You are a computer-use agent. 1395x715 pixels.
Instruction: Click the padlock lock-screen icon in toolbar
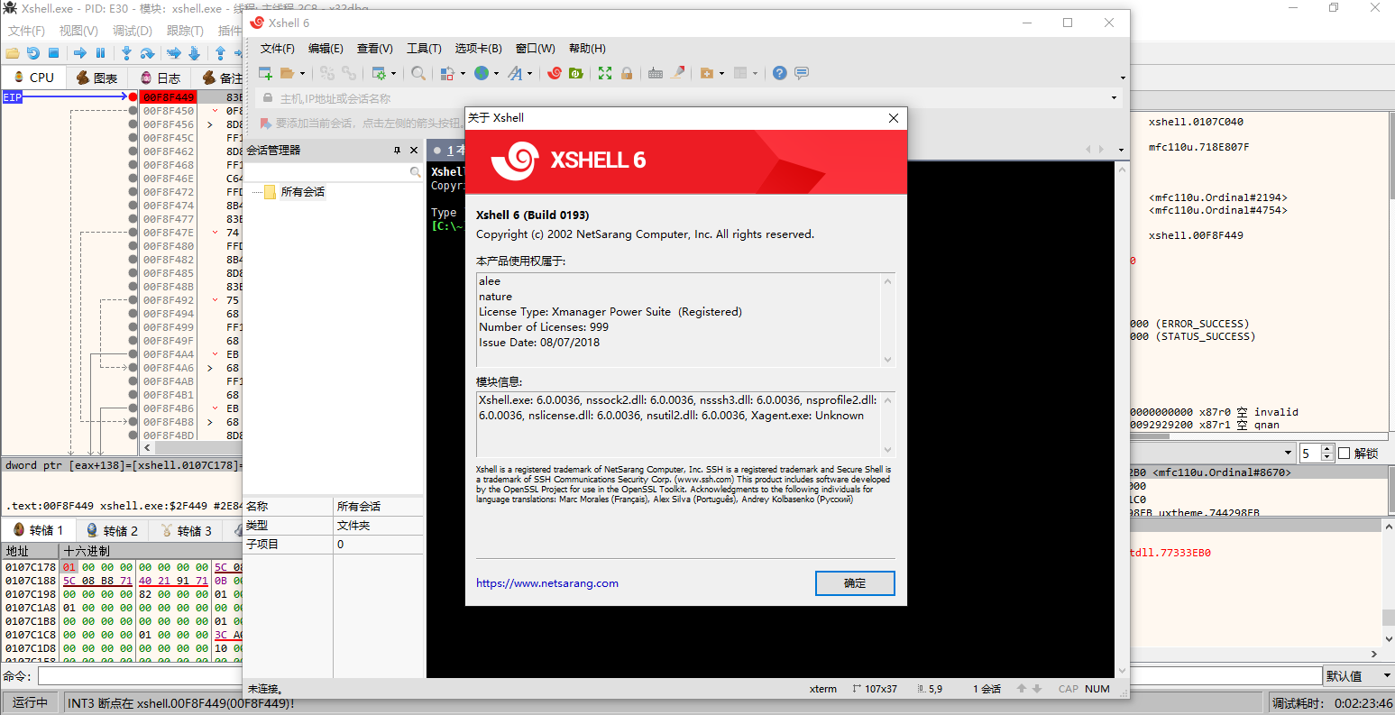(x=627, y=73)
